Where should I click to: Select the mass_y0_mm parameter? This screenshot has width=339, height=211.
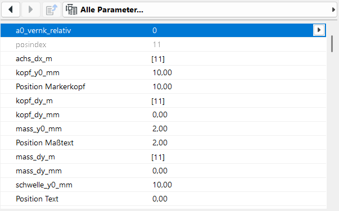(x=39, y=129)
